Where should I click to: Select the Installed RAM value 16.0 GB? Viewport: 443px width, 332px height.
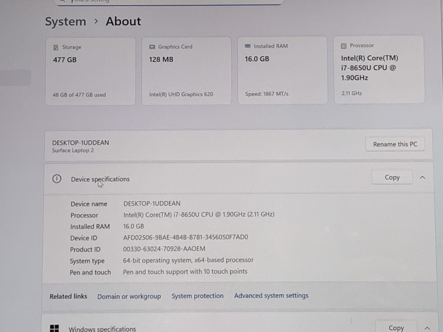133,226
